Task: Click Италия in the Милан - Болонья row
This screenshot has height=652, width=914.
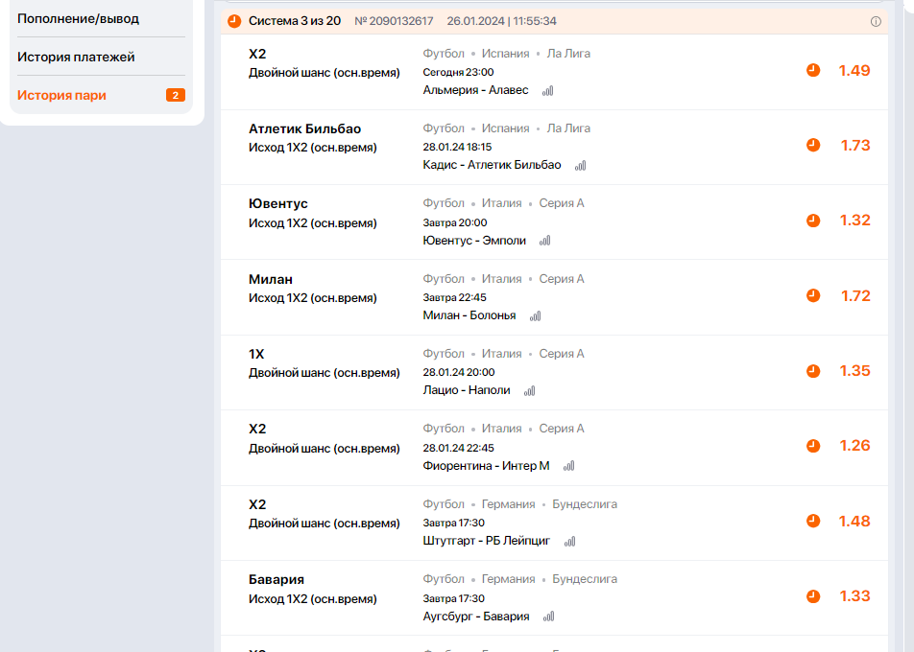Action: point(501,279)
